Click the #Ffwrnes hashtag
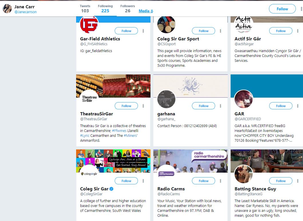Image resolution: width=303 pixels, height=221 pixels. pos(119,131)
